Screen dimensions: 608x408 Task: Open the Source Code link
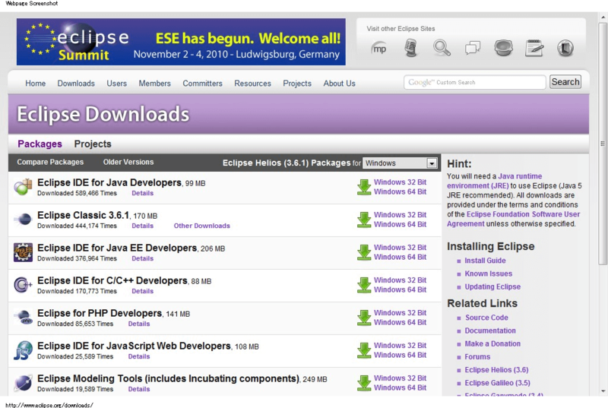pos(486,318)
